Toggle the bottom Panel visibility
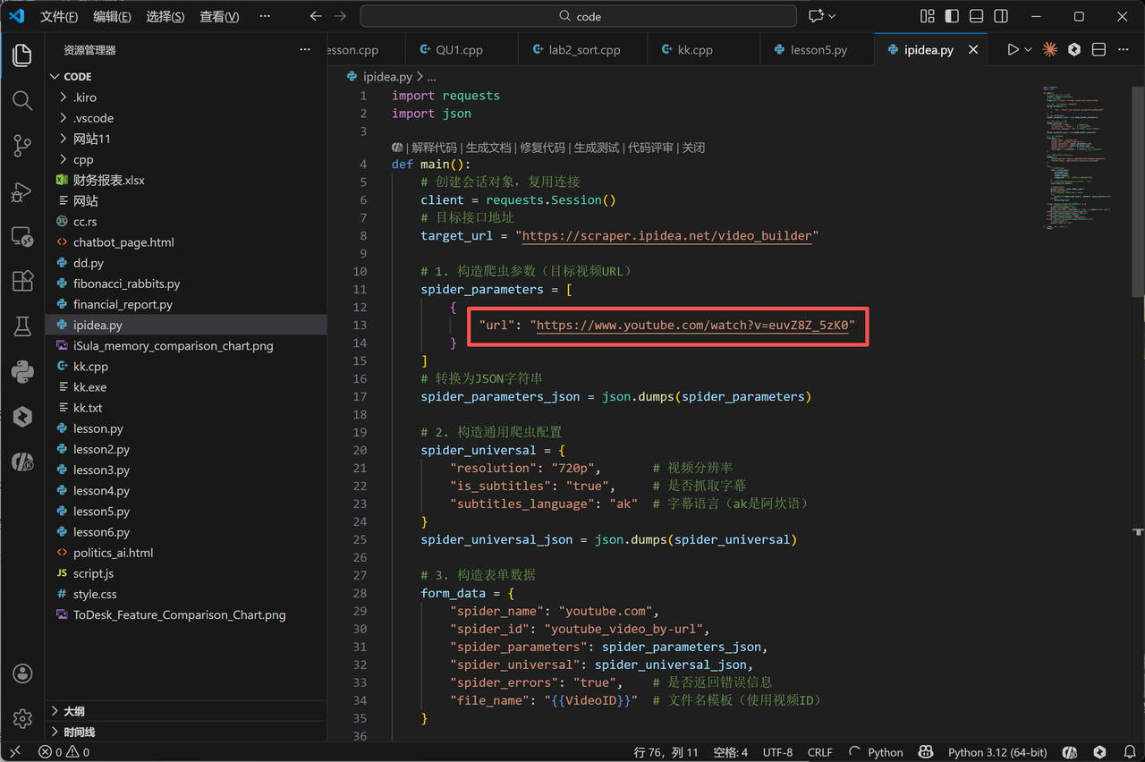This screenshot has height=762, width=1145. 976,16
